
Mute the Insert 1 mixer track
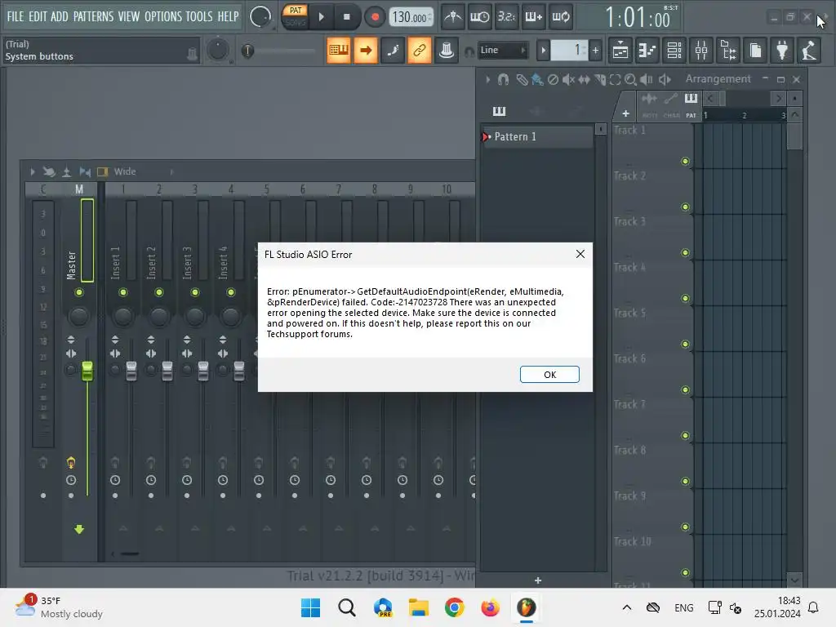coord(123,292)
